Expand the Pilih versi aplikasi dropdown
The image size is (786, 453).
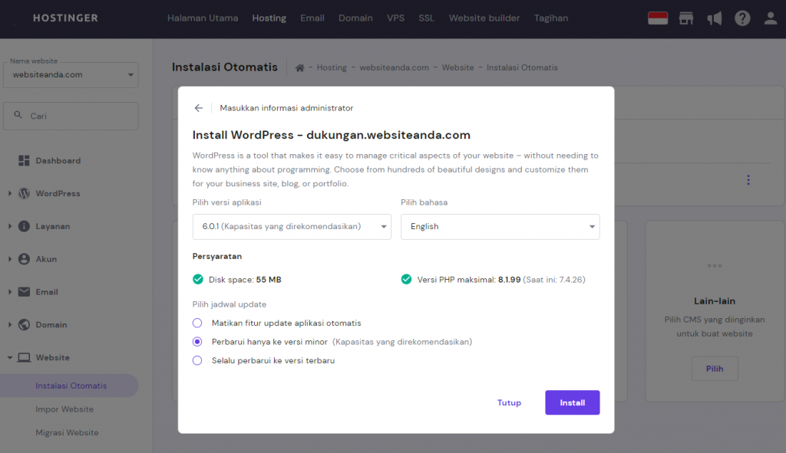click(292, 227)
